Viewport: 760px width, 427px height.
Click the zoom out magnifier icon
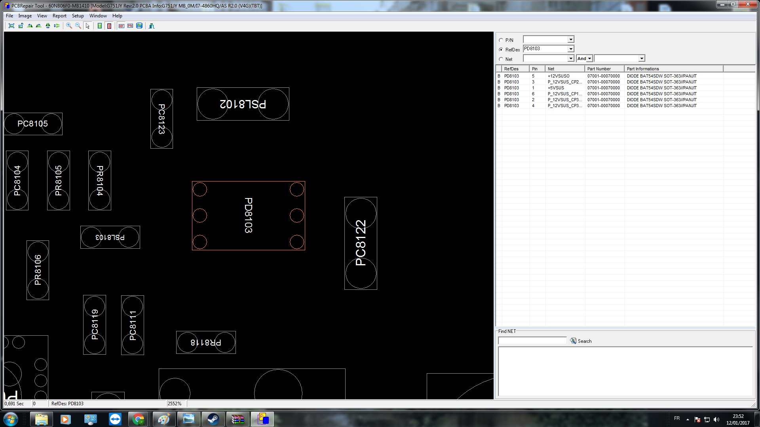(x=78, y=26)
